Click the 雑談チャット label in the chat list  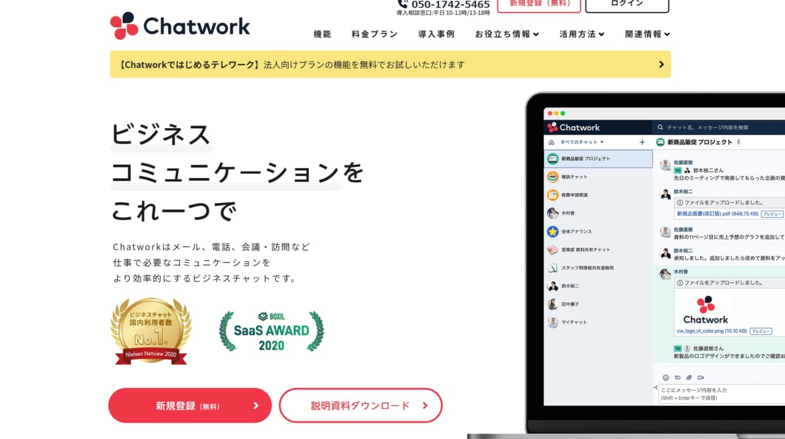coord(574,177)
